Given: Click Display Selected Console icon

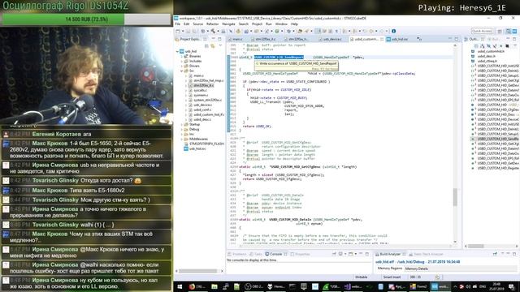Looking at the screenshot, I should click(340, 254).
